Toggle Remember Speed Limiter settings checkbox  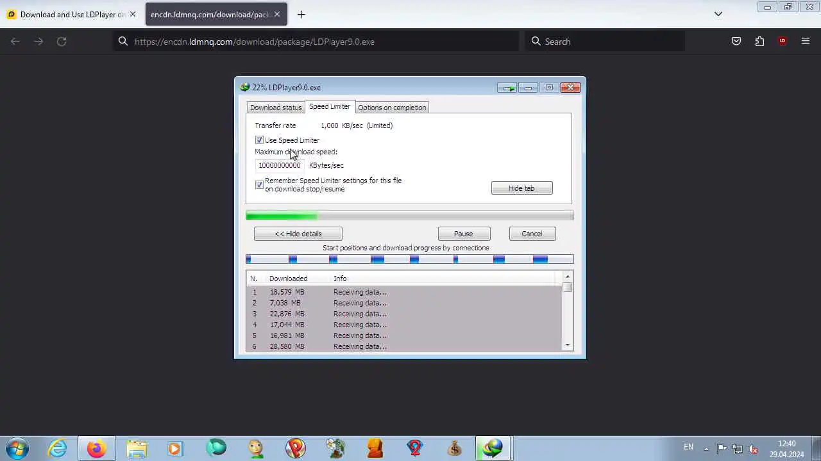[259, 184]
